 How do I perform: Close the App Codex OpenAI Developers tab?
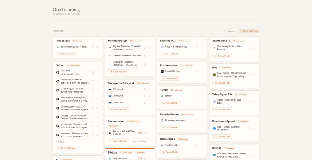pyautogui.click(x=253, y=128)
